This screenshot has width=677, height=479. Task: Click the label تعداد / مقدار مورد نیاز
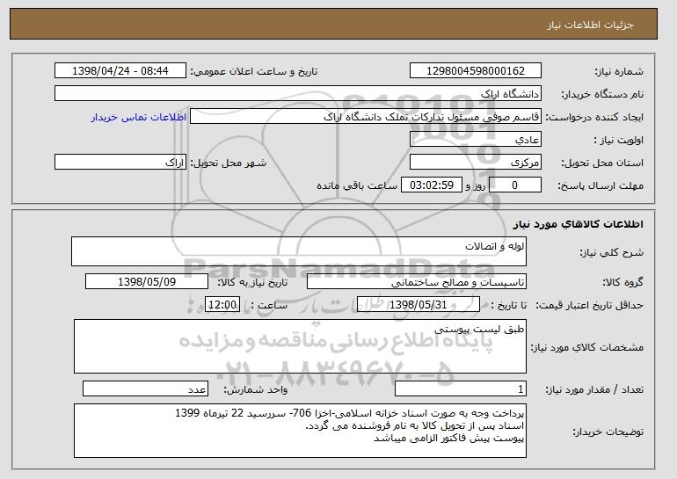click(594, 390)
